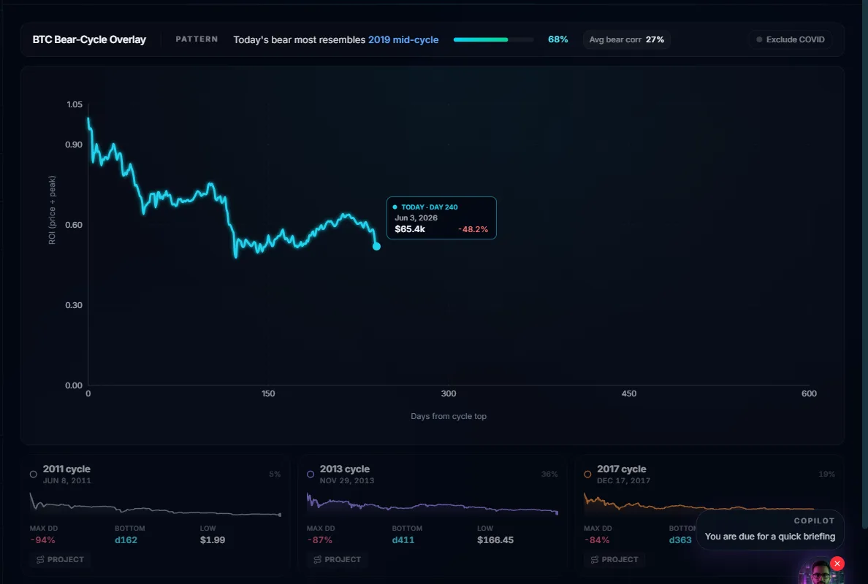868x584 pixels.
Task: Toggle the 2011 cycle circle indicator
Action: (33, 474)
